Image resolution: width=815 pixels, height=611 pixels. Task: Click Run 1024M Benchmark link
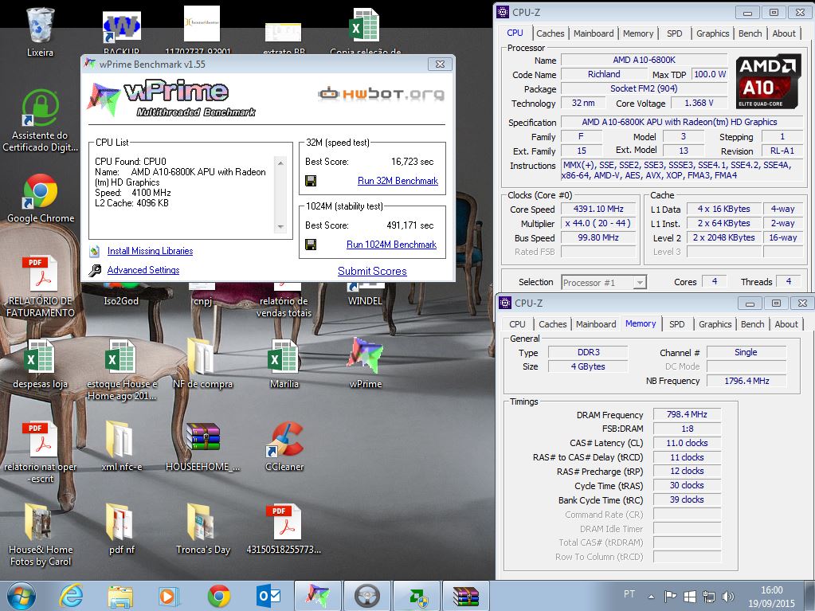tap(391, 245)
